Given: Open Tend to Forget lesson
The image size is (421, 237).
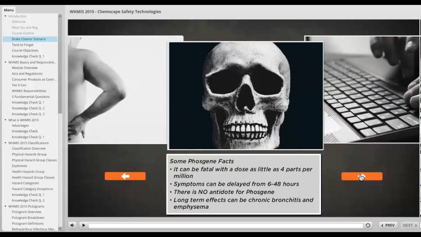Looking at the screenshot, I should (x=23, y=45).
